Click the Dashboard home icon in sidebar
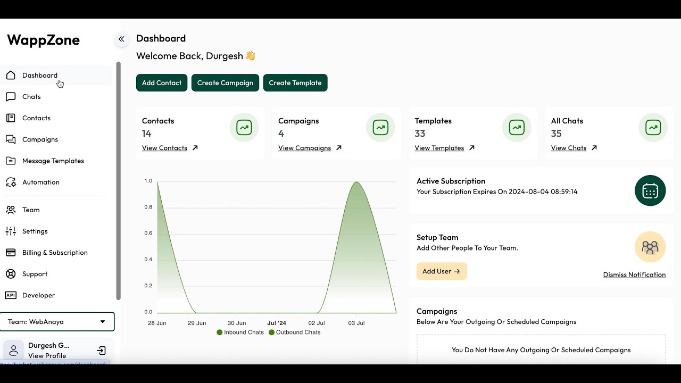This screenshot has width=681, height=383. pos(11,75)
